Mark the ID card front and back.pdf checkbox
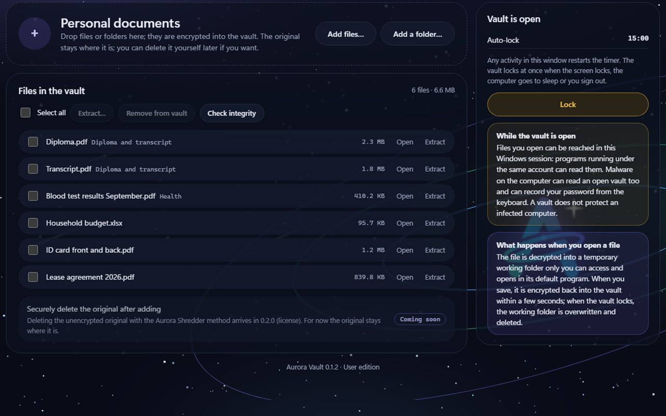Image resolution: width=666 pixels, height=416 pixels. click(33, 250)
